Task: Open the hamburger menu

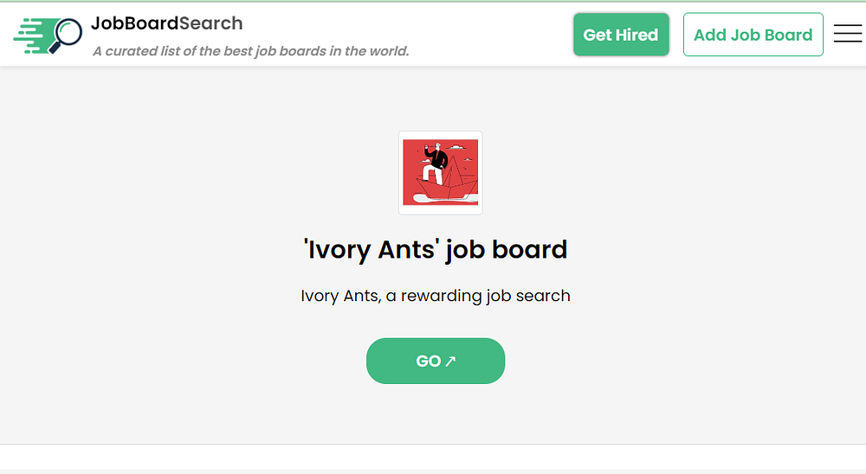Action: pos(847,34)
